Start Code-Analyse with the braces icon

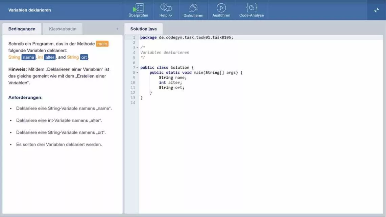tap(251, 8)
